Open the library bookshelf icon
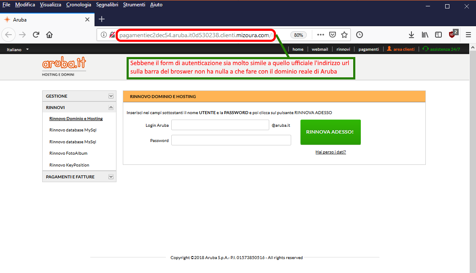476x273 pixels. point(425,35)
